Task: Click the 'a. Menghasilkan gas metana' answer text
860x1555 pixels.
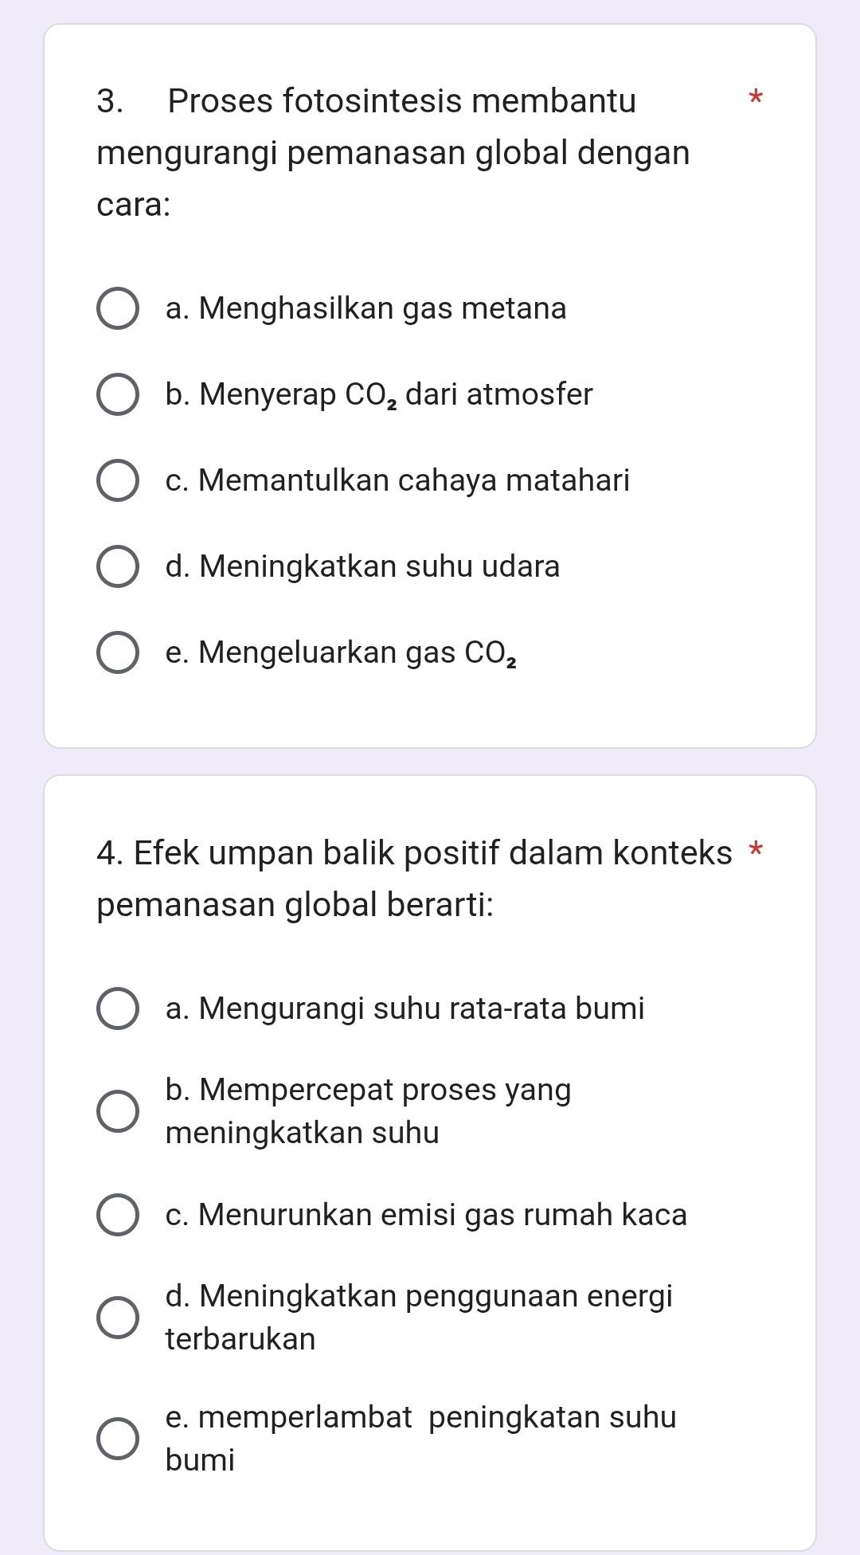Action: (x=365, y=308)
